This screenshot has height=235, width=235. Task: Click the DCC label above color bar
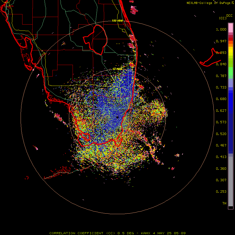(229, 16)
